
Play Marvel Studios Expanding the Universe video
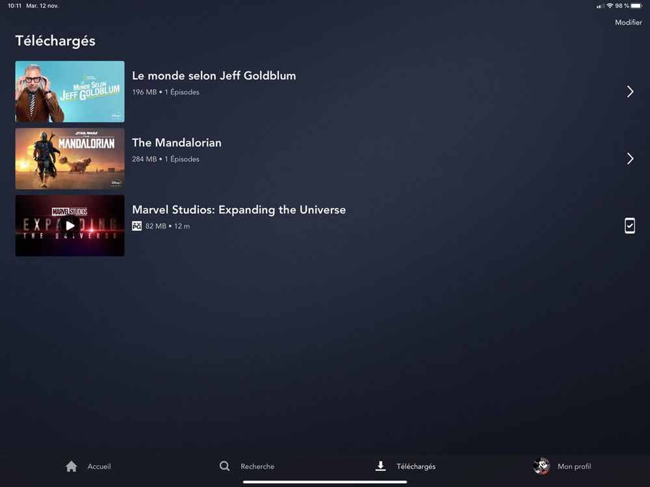(x=70, y=225)
